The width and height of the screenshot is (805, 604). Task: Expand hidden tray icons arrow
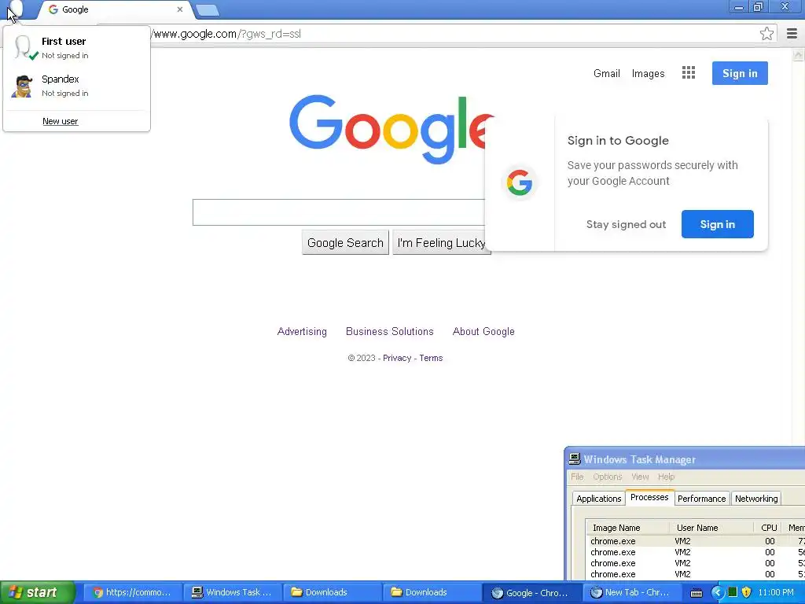coord(717,592)
